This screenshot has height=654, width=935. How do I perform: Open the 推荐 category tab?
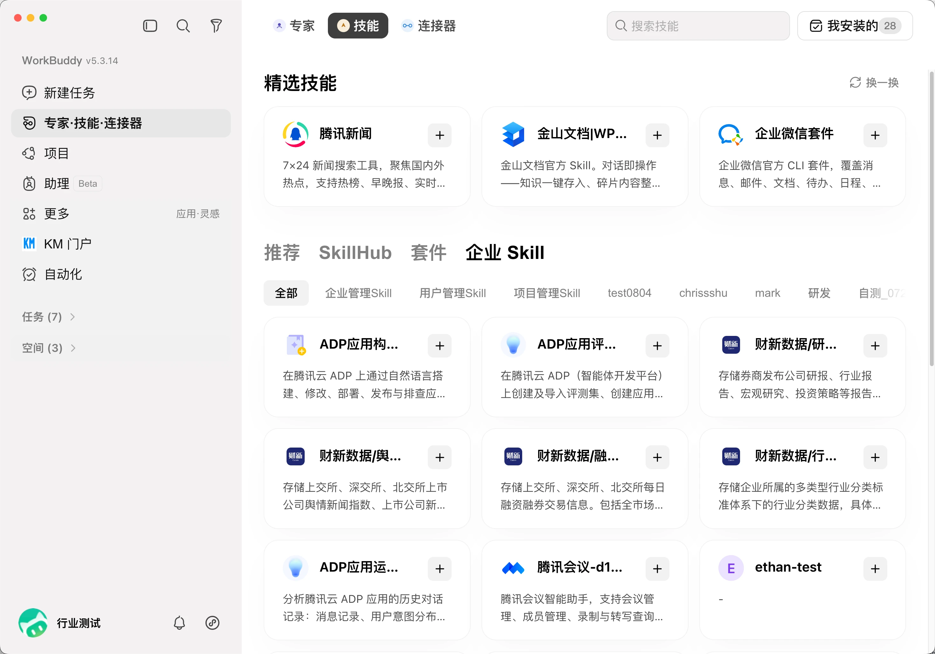pyautogui.click(x=282, y=253)
